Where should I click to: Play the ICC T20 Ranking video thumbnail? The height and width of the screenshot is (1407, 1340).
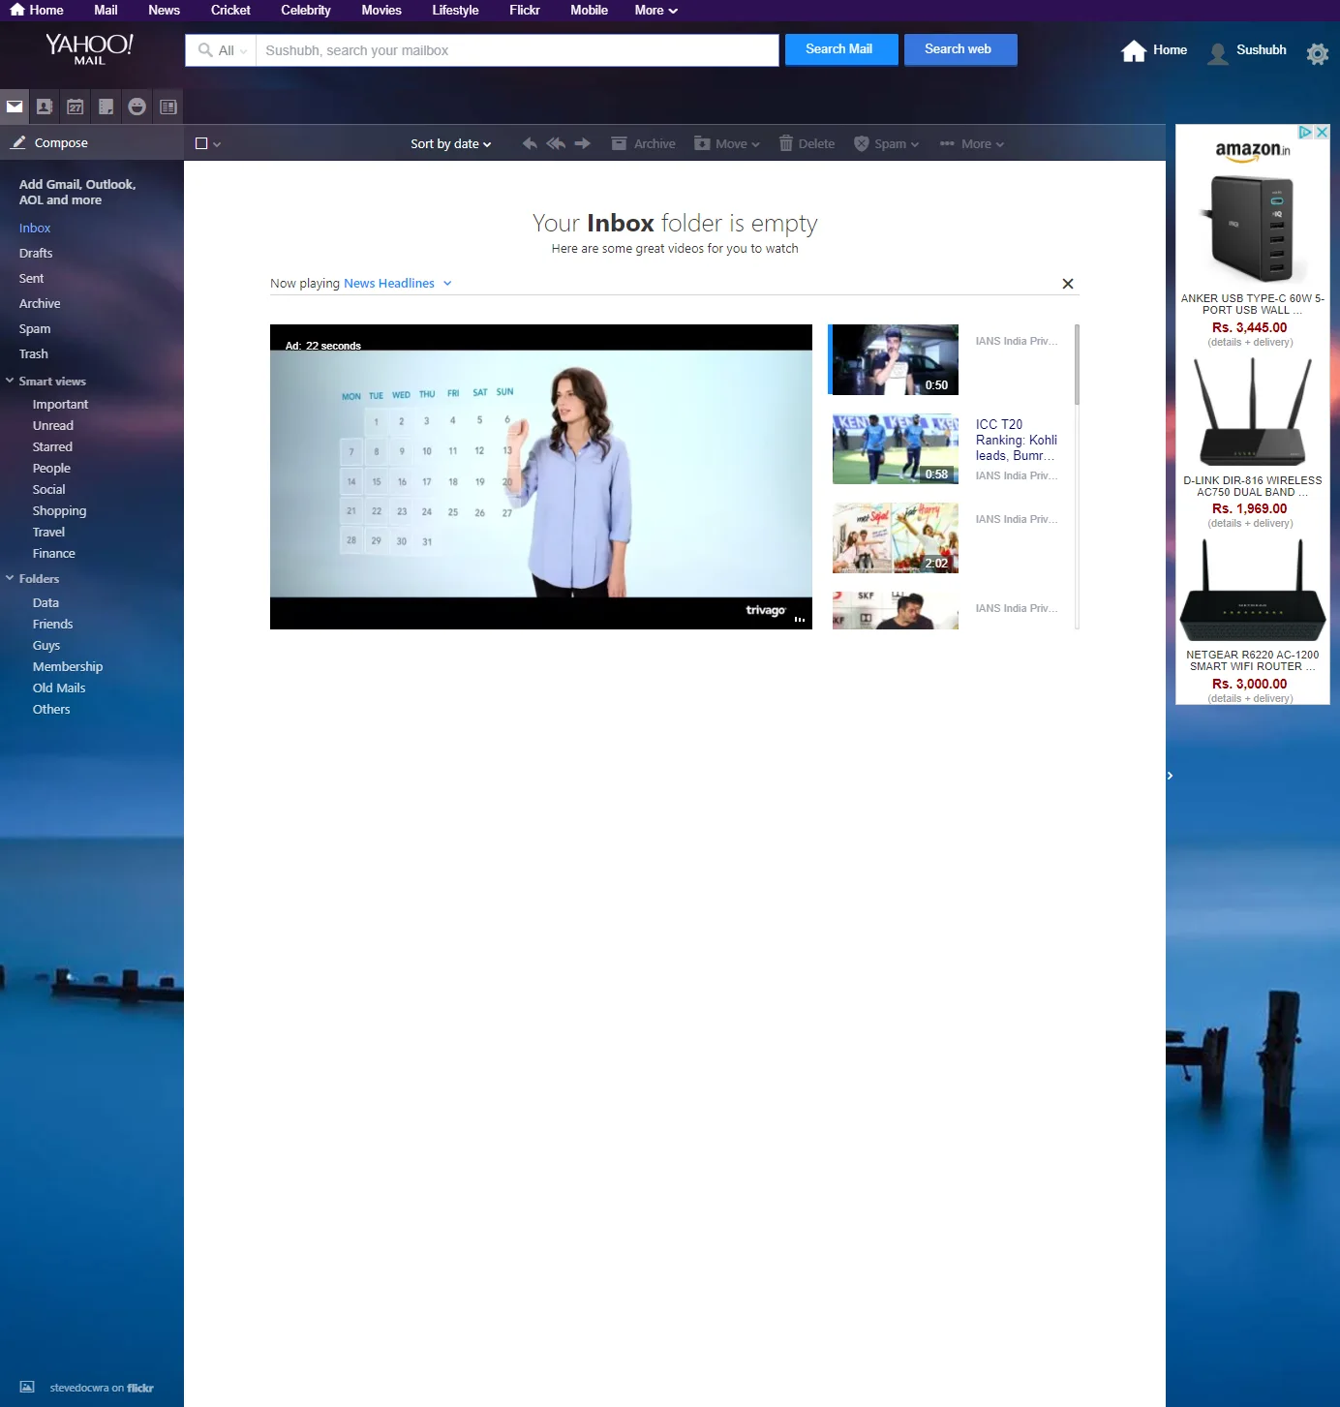click(894, 448)
